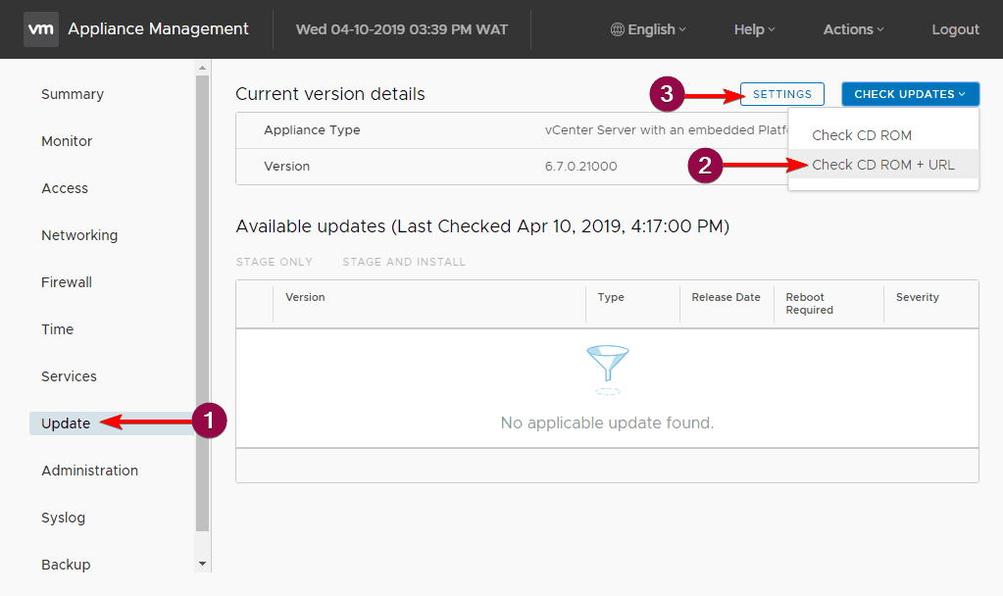This screenshot has height=596, width=1003.
Task: Click the Version column header
Action: [x=304, y=297]
